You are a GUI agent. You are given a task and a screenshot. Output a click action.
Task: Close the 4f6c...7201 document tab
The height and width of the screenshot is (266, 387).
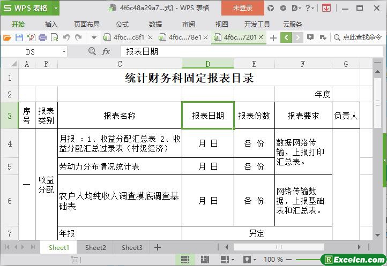261,37
